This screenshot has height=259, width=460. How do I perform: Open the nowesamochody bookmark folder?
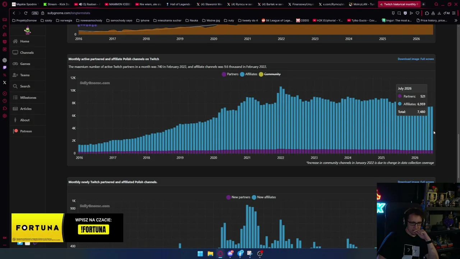(89, 21)
